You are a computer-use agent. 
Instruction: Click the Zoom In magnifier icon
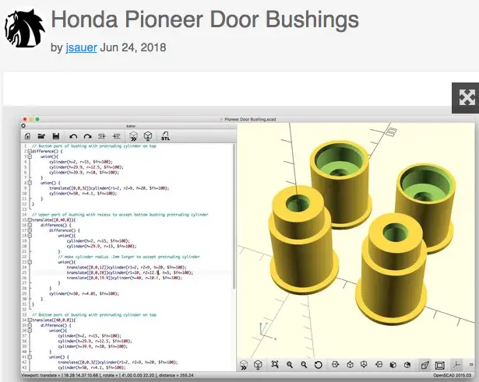tap(289, 365)
